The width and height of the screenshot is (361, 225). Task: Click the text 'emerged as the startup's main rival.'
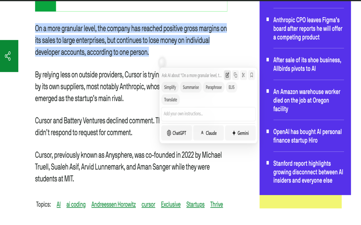click(x=79, y=99)
